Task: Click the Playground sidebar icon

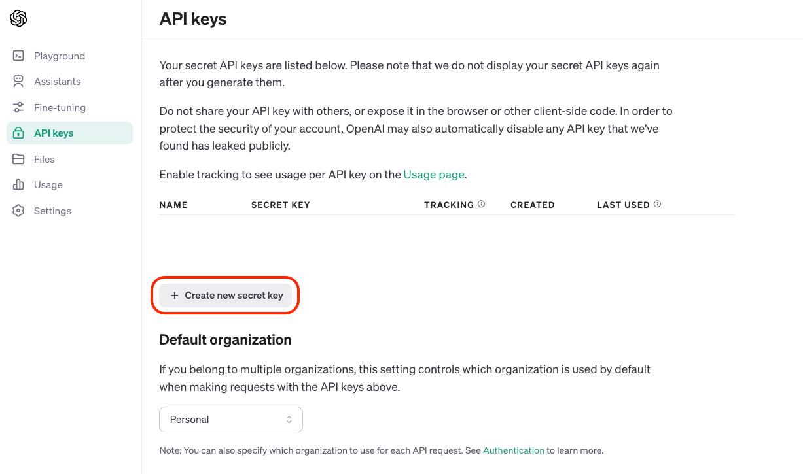Action: click(18, 56)
